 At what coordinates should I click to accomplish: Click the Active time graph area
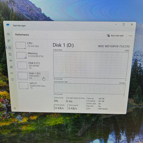[91, 65]
